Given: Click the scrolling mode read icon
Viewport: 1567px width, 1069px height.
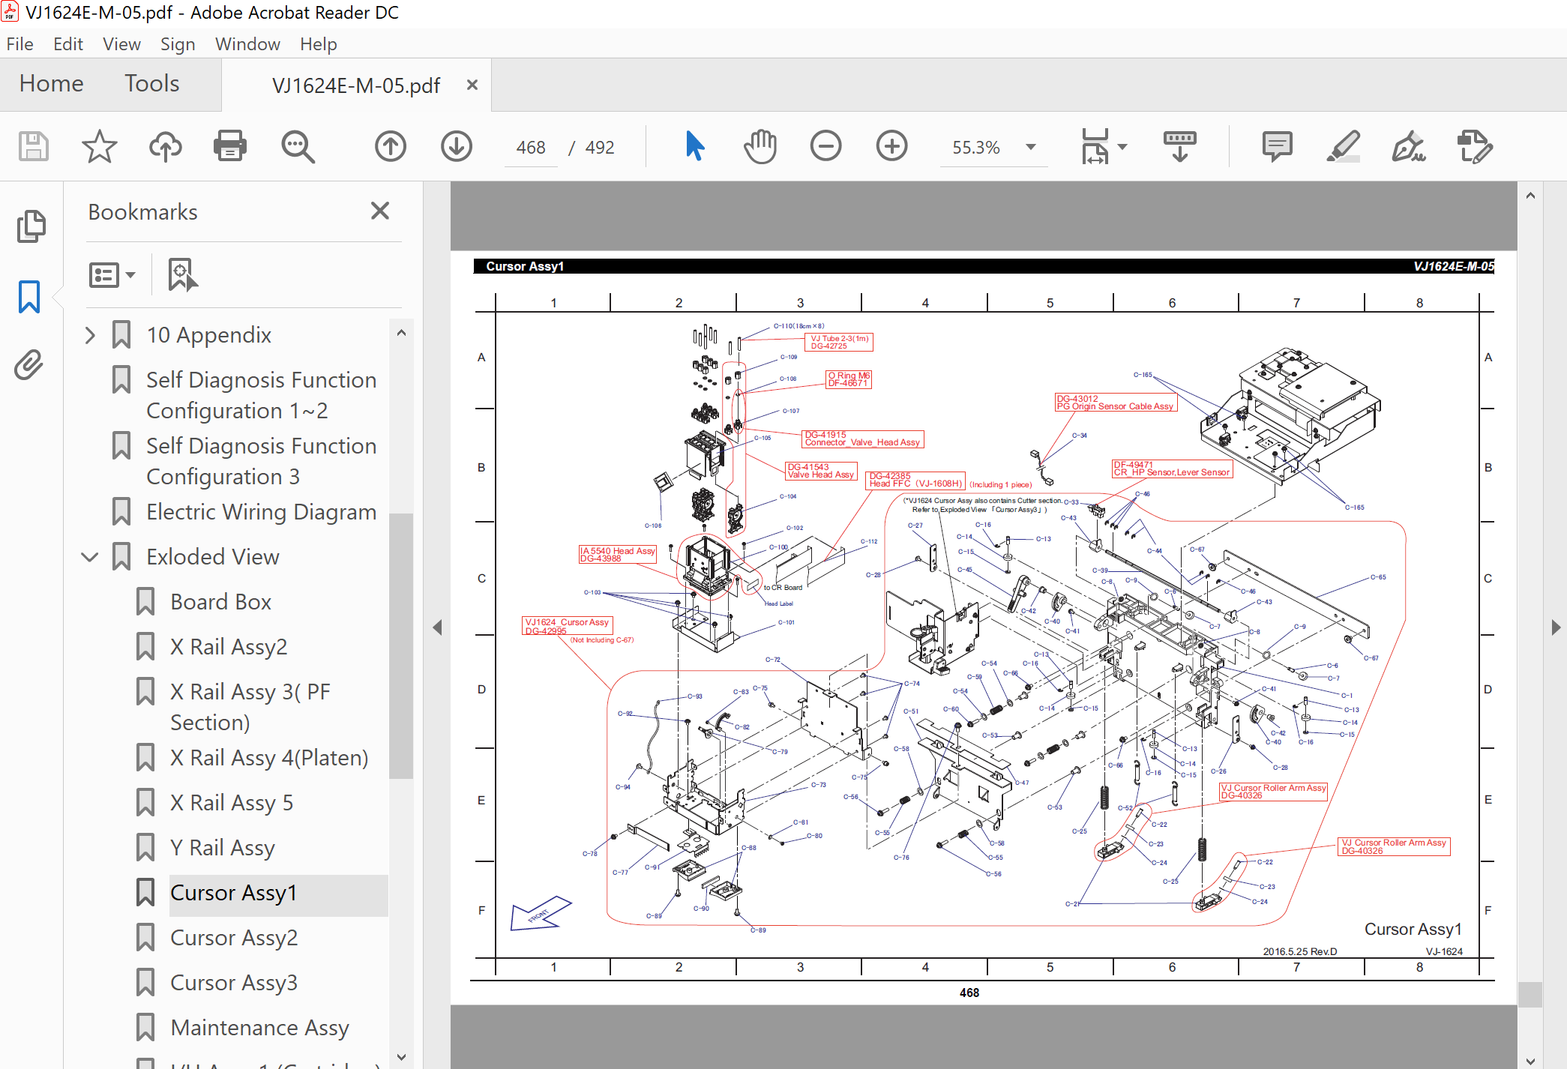Looking at the screenshot, I should point(1179,146).
